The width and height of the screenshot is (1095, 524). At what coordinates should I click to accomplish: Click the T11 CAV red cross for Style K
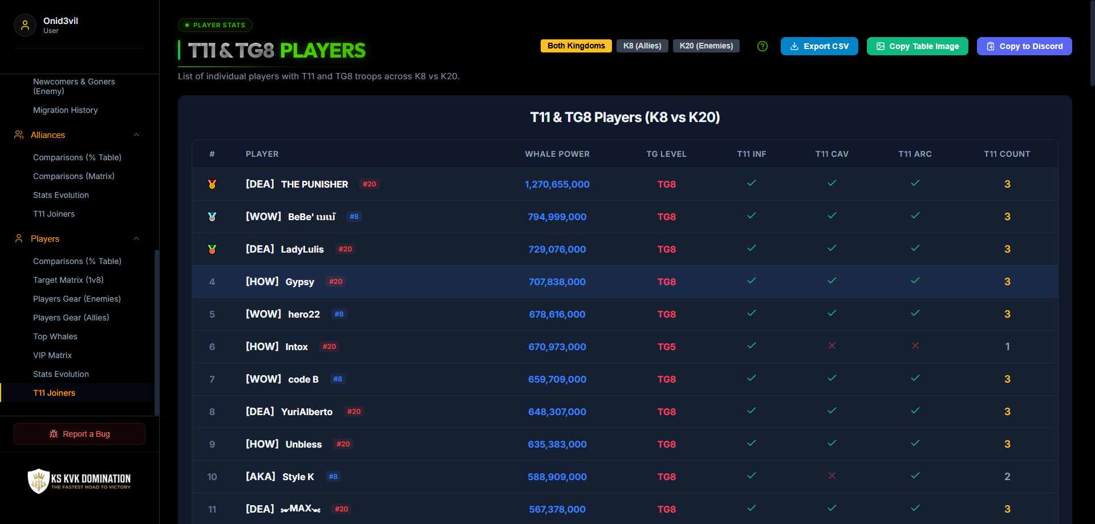[x=832, y=476]
